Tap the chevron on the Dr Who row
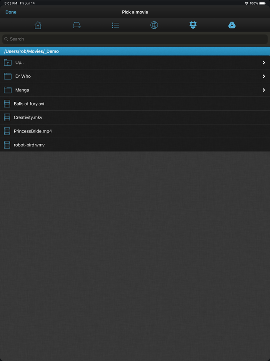Viewport: 270px width, 361px height. [264, 76]
